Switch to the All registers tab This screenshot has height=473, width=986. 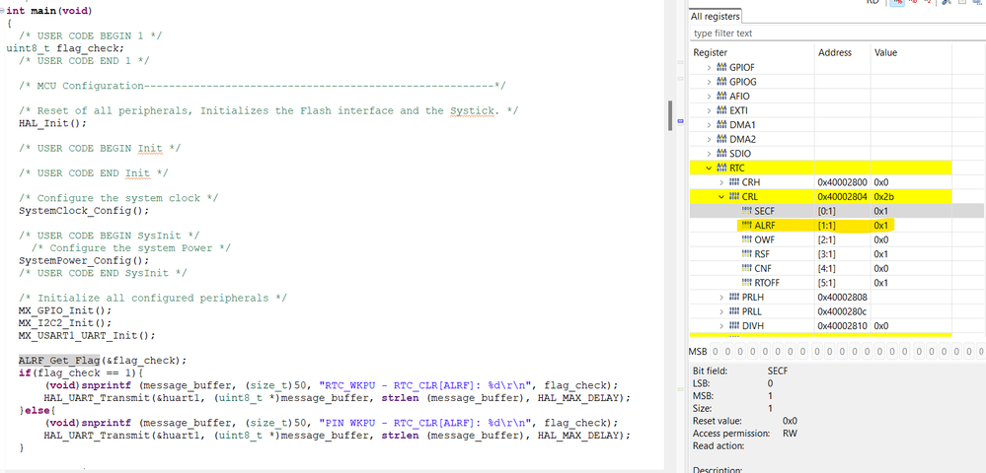(716, 17)
